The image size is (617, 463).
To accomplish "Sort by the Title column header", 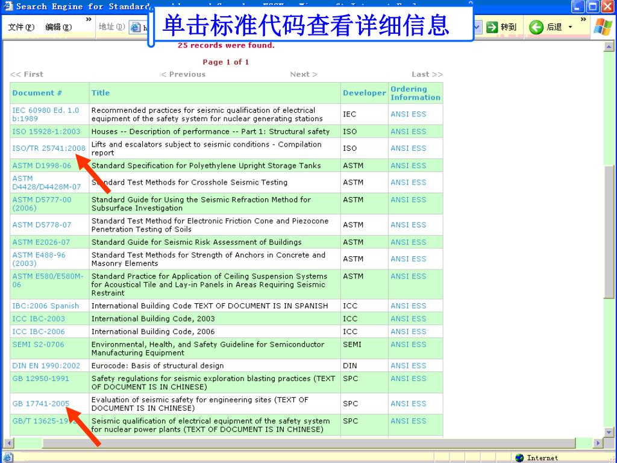I will pyautogui.click(x=101, y=93).
